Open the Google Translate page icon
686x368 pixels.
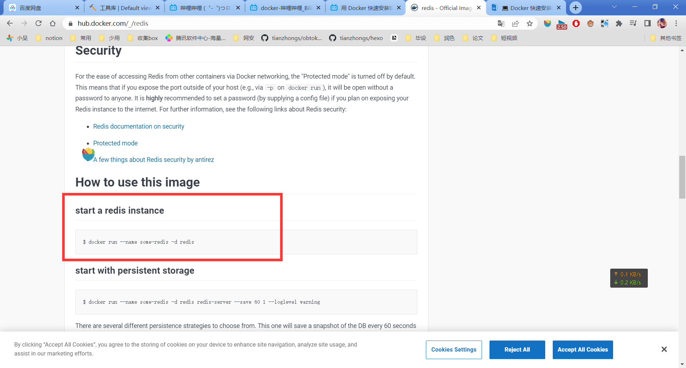coord(501,24)
